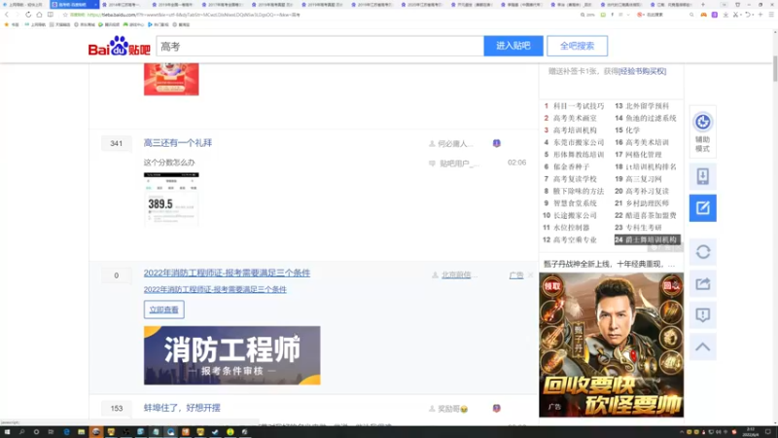Viewport: 778px width, 438px height.
Task: Click the feedback exclamation bubble icon
Action: tap(702, 314)
